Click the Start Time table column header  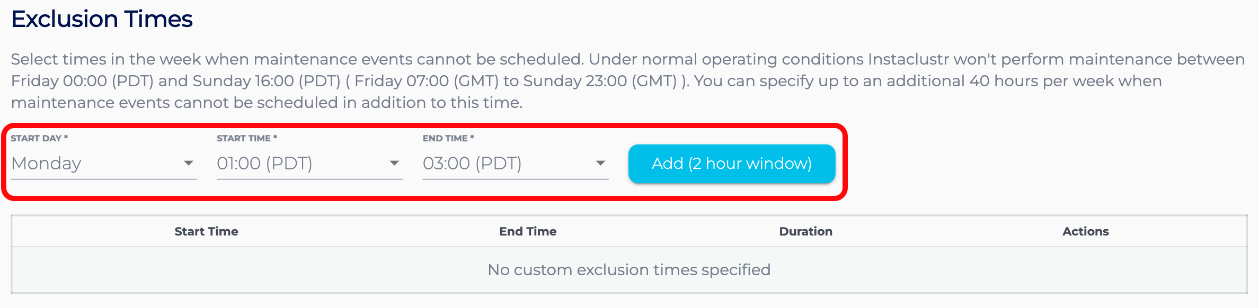206,231
